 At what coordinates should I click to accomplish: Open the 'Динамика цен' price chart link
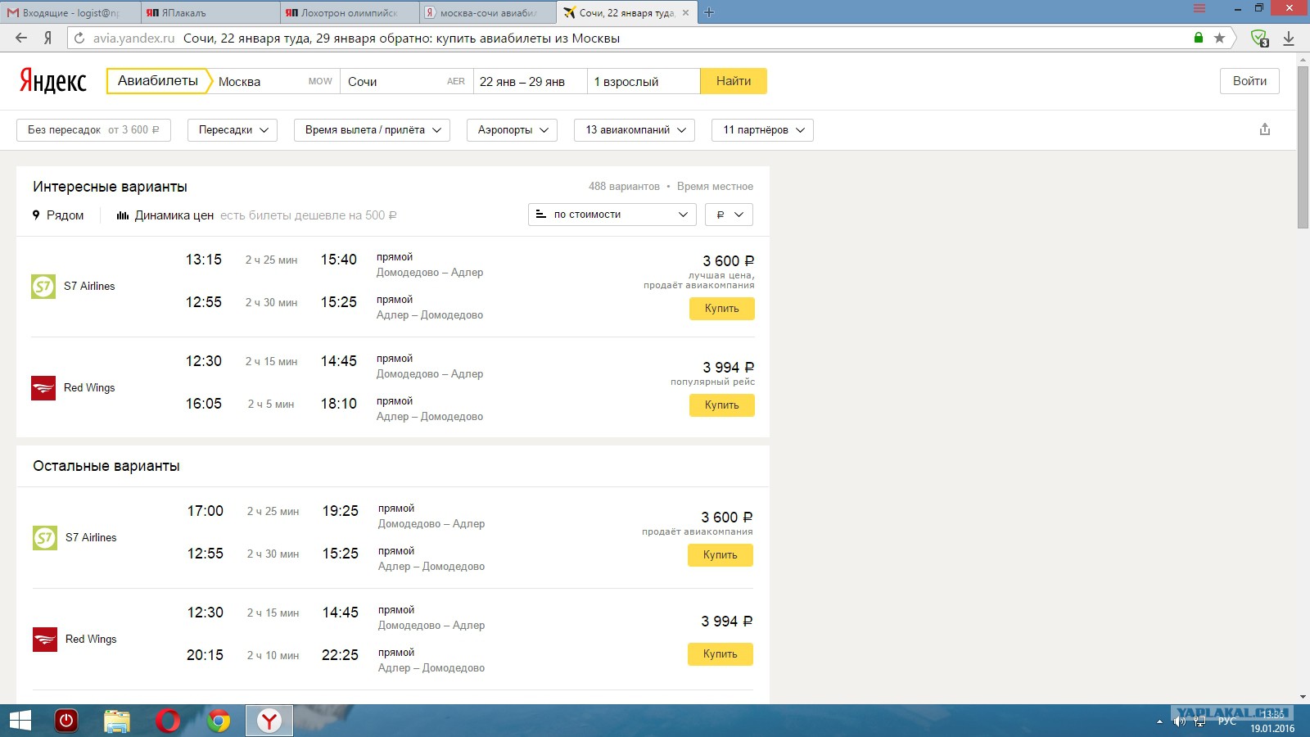tap(165, 215)
